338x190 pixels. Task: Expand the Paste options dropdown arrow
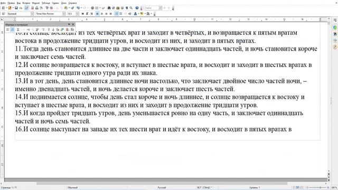(69, 8)
